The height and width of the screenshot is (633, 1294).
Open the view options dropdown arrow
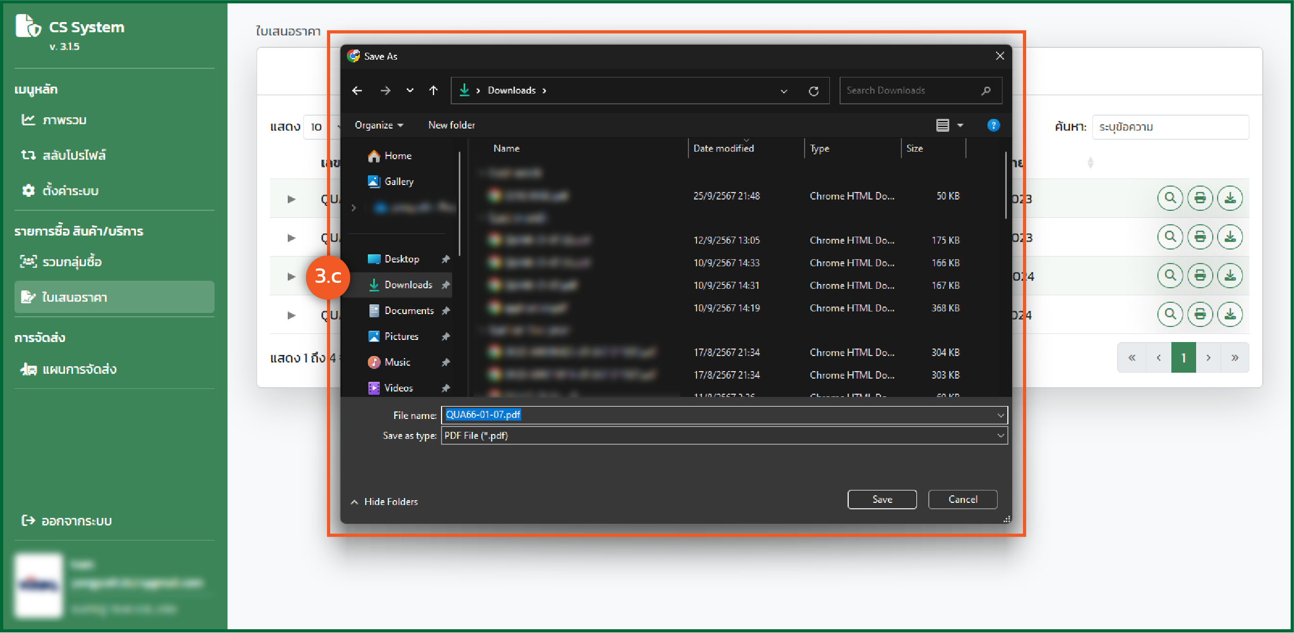point(961,125)
